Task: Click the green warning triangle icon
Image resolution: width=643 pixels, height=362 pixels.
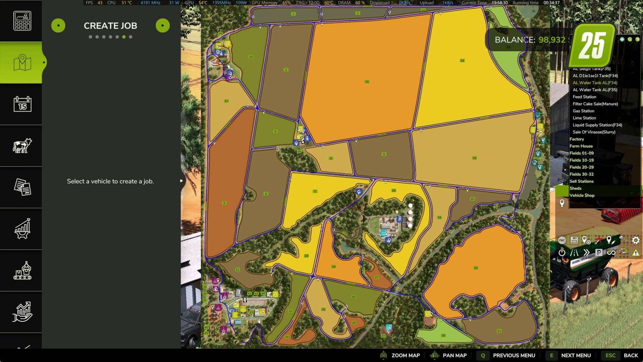Action: pyautogui.click(x=636, y=253)
